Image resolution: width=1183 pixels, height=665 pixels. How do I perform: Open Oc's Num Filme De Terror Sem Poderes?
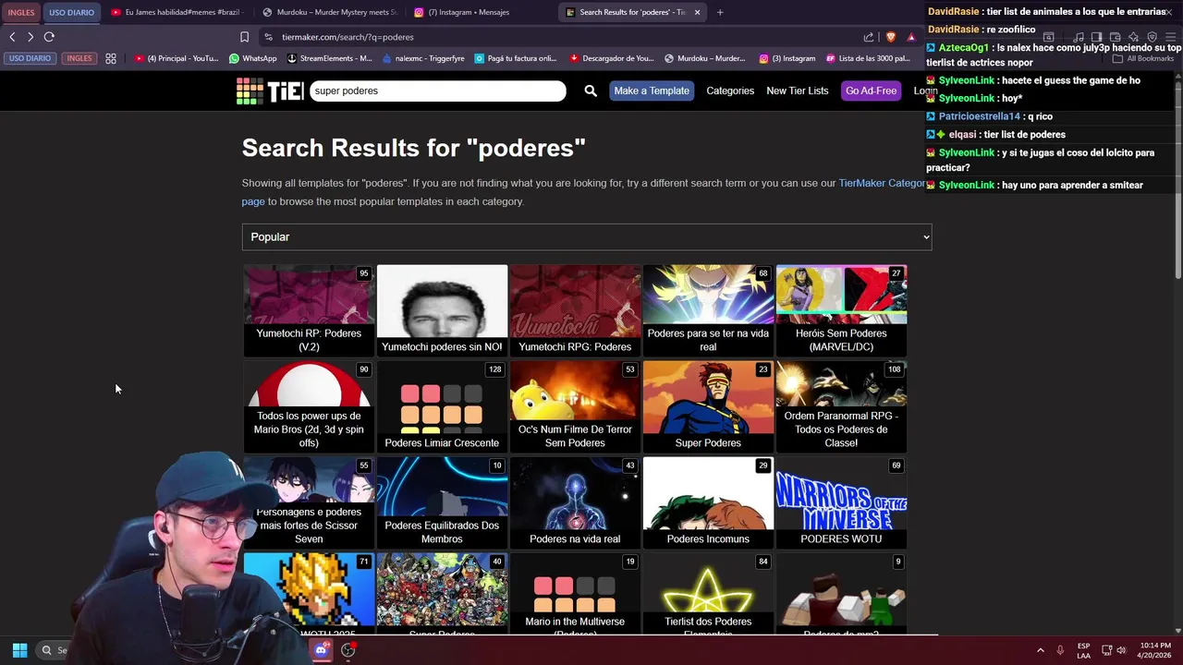(575, 406)
